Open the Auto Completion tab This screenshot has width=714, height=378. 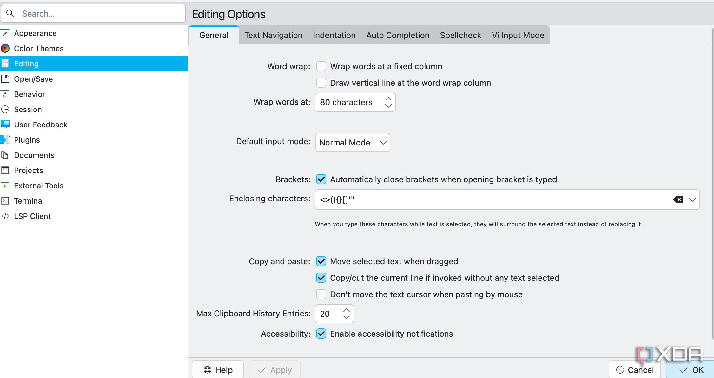[398, 35]
